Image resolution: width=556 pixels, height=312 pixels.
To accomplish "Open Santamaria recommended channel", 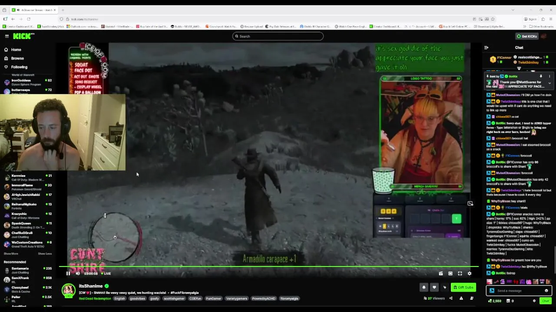I will coord(28,270).
